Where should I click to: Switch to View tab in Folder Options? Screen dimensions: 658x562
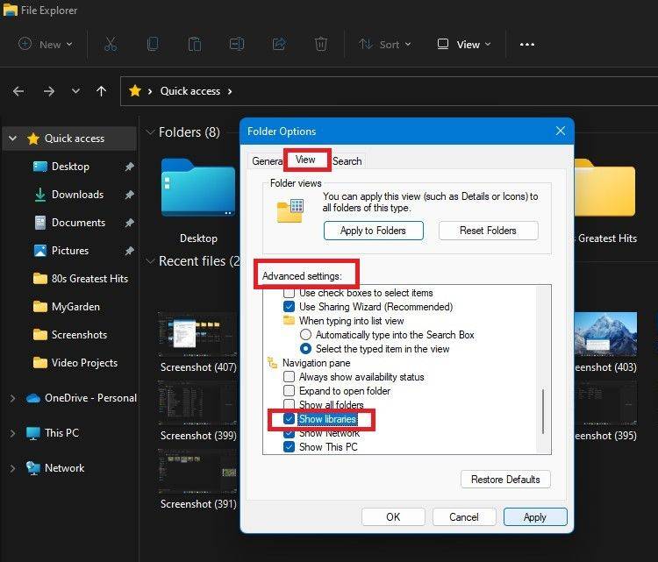pyautogui.click(x=305, y=160)
